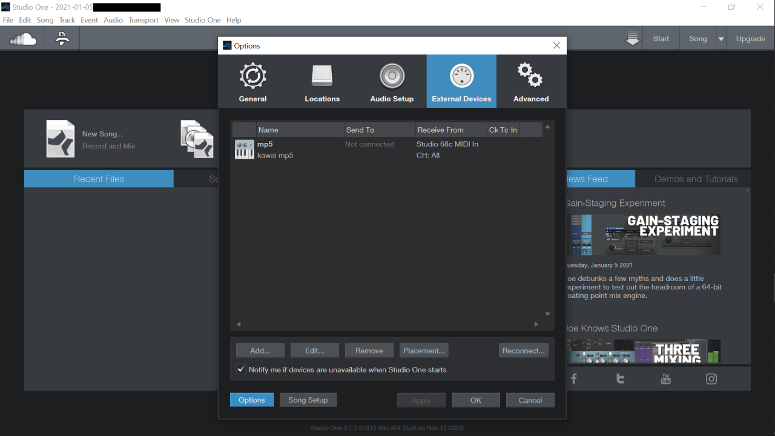
Task: Click the Studio One icon in Options title bar
Action: 227,45
